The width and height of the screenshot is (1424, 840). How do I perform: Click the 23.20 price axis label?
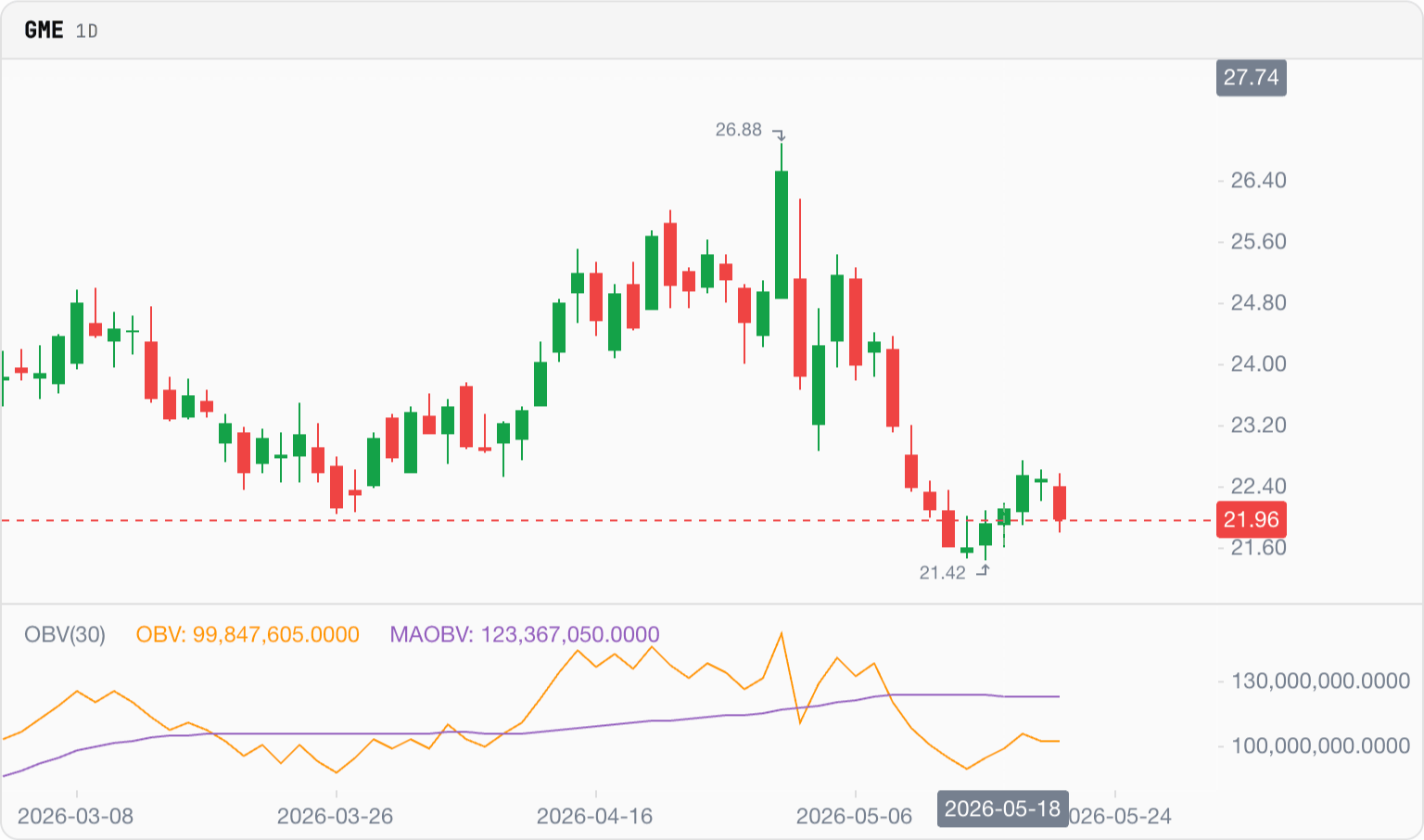point(1258,425)
